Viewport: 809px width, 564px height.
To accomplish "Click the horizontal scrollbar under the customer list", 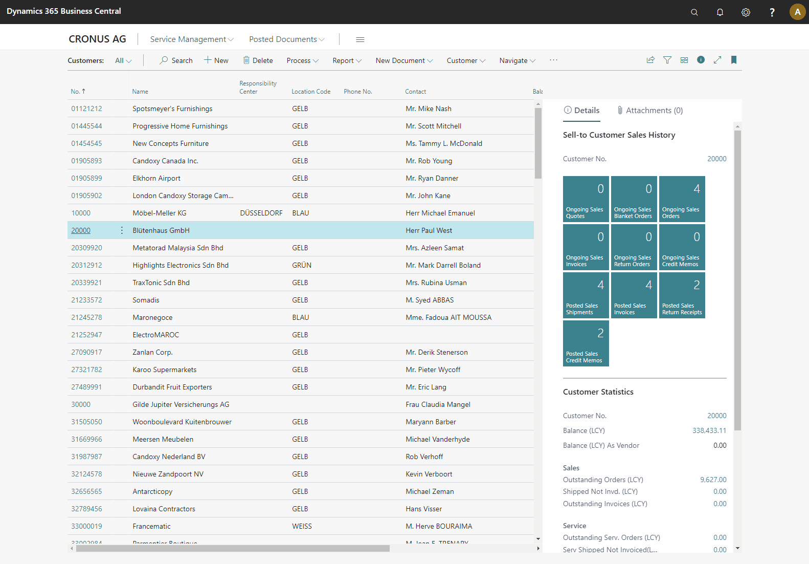I will 233,548.
